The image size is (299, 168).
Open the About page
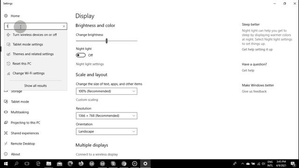pos(15,154)
